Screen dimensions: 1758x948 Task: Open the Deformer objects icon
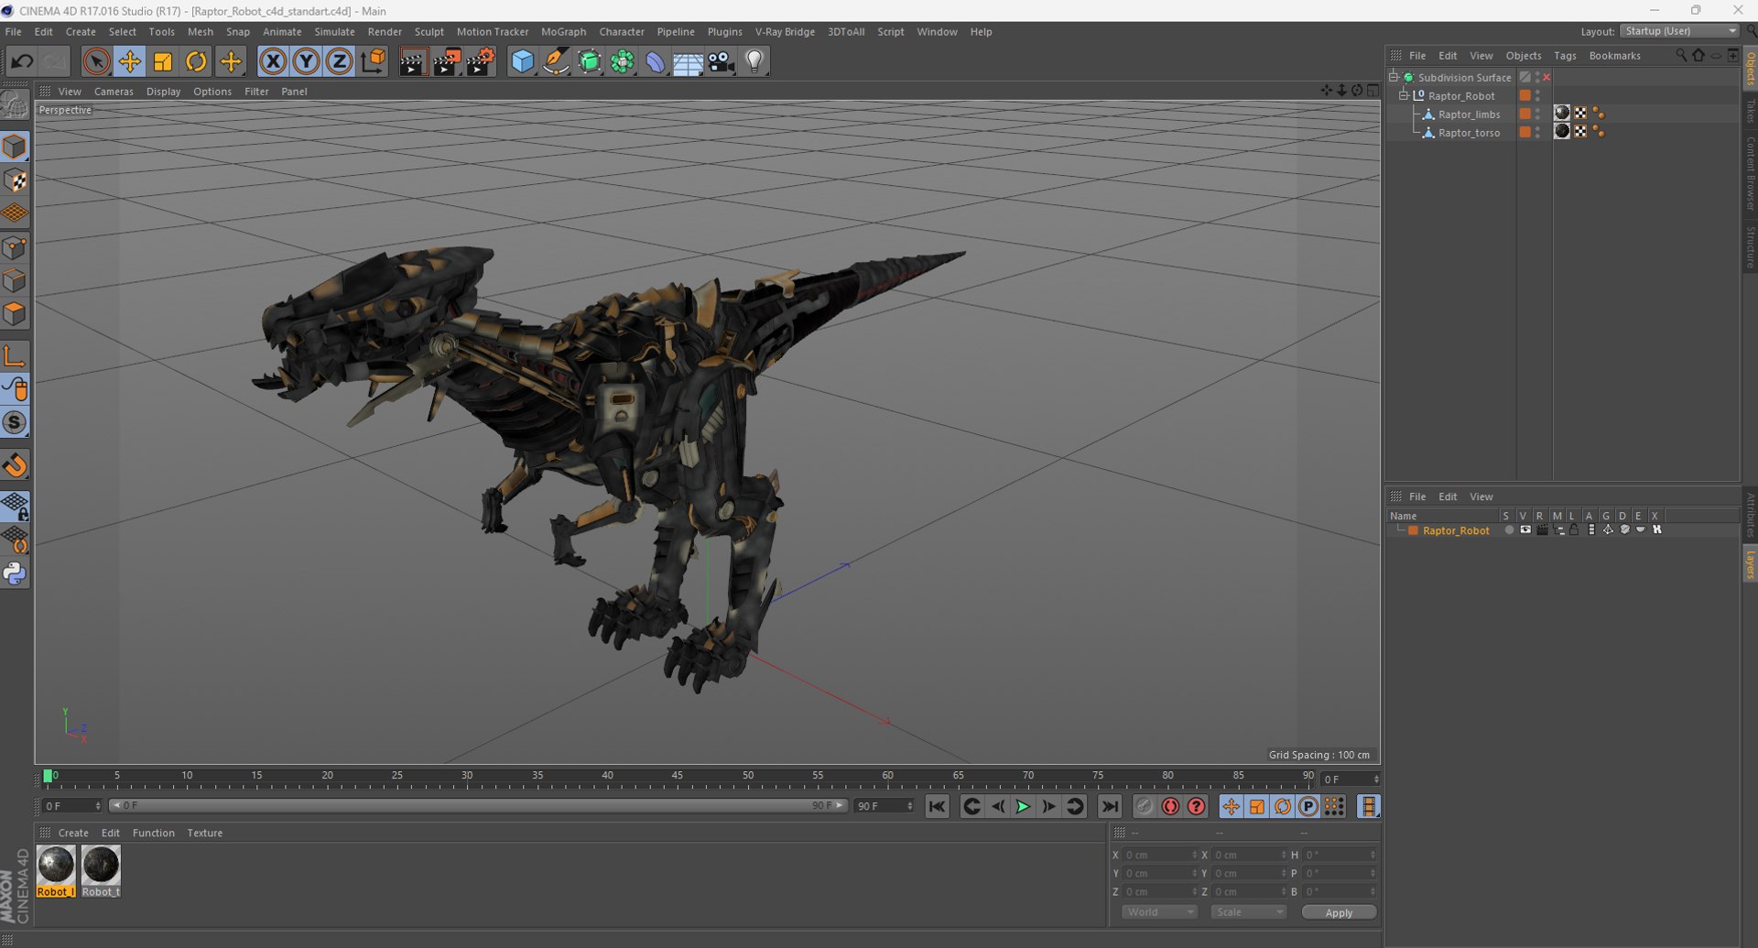(x=656, y=61)
